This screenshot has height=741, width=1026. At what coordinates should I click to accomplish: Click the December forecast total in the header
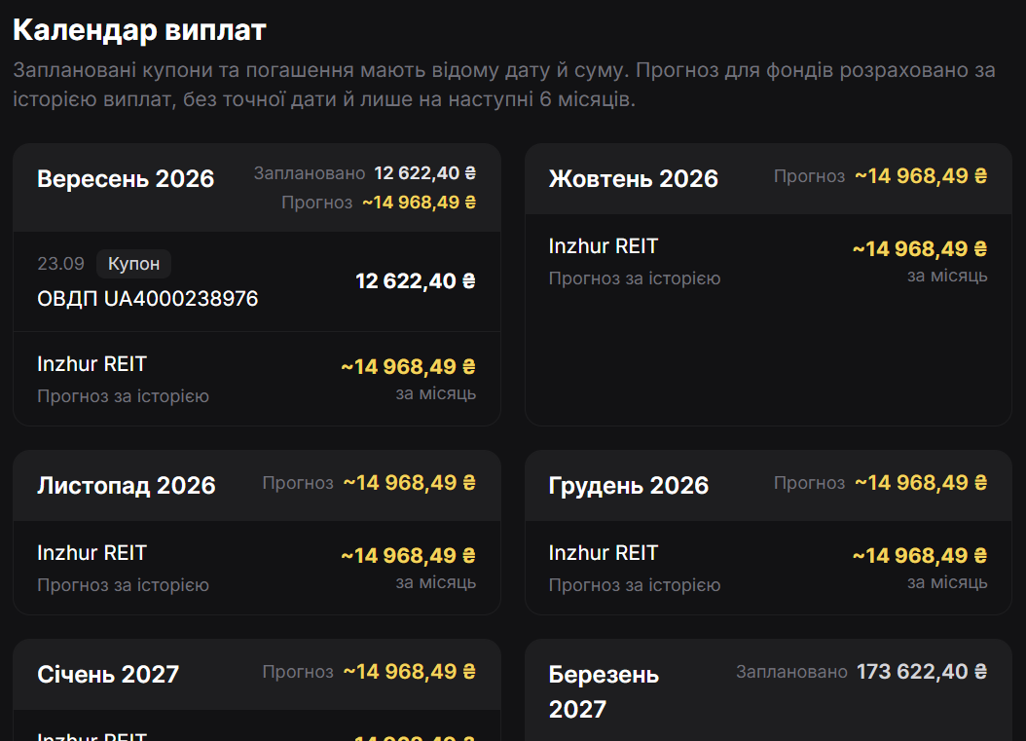[x=921, y=482]
